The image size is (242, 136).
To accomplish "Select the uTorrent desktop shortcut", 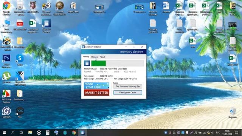I will [x=6, y=77].
